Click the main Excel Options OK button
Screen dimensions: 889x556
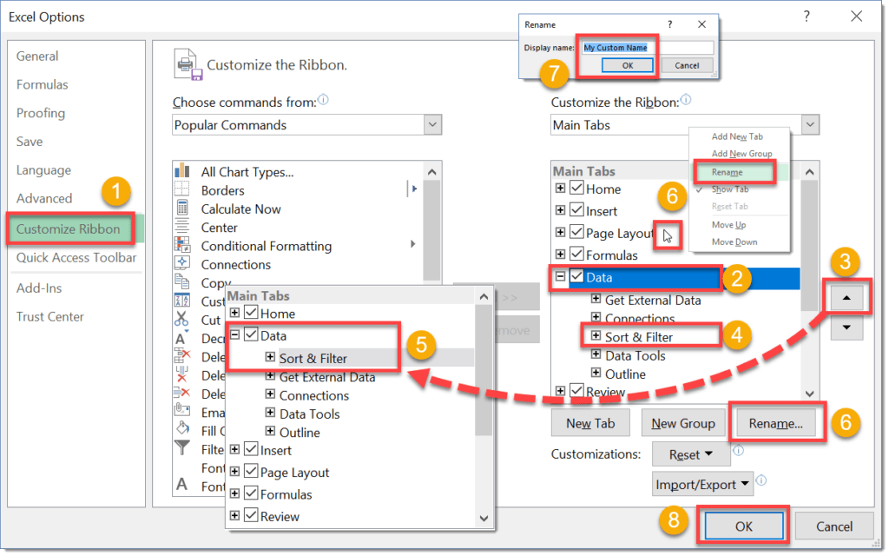pyautogui.click(x=744, y=526)
